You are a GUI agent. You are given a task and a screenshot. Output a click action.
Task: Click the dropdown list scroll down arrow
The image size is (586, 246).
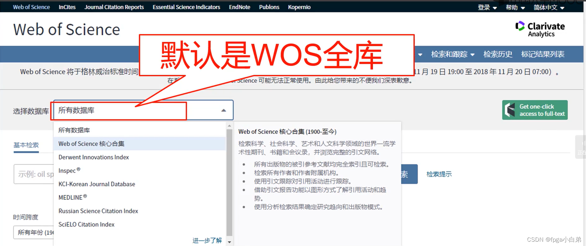point(229,242)
